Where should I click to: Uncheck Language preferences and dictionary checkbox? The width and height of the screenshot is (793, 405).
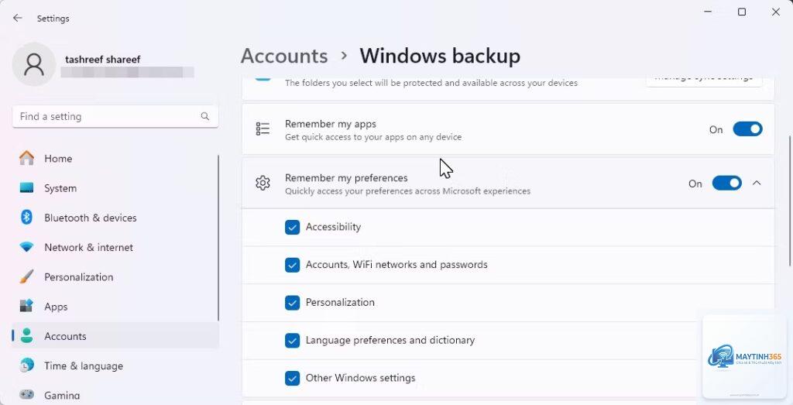pos(292,340)
